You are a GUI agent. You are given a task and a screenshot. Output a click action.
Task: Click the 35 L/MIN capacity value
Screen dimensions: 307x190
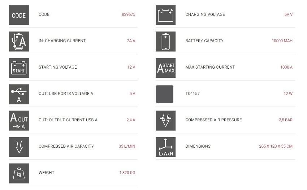point(127,146)
